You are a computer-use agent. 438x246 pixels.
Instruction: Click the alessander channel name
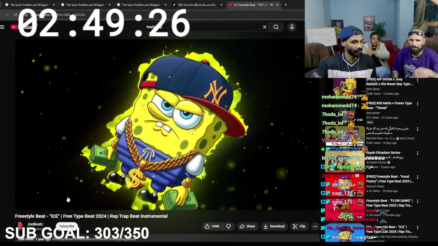(373, 113)
